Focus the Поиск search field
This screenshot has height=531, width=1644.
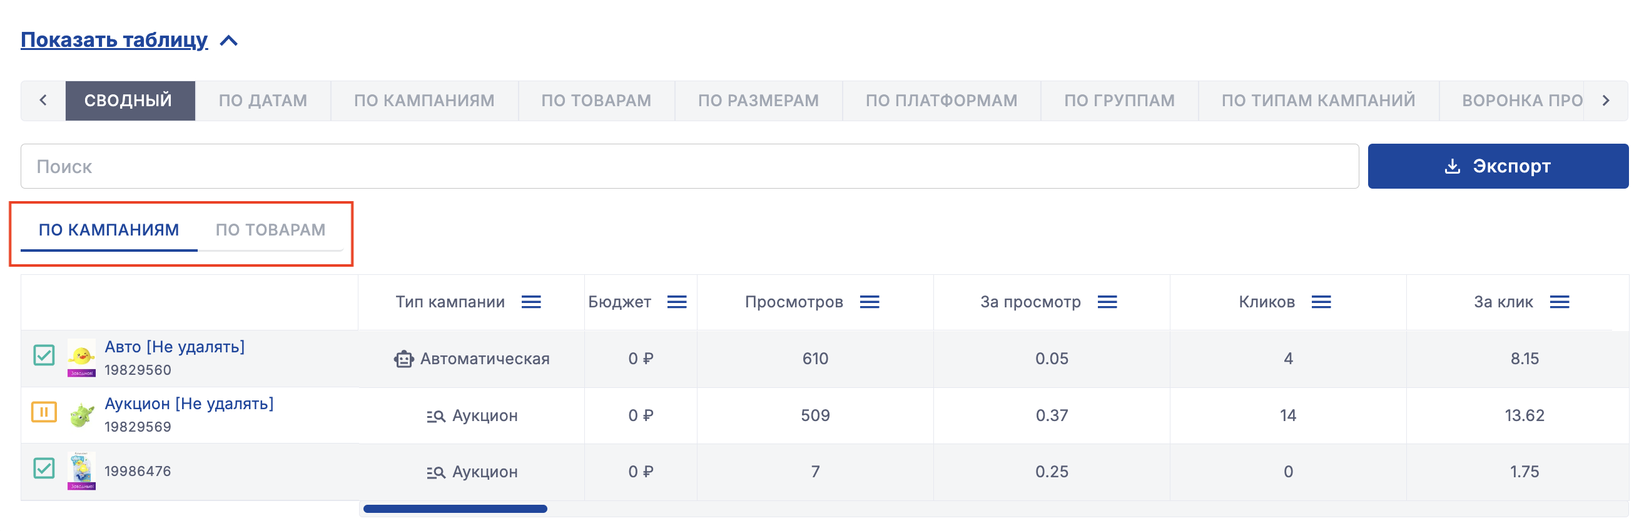point(689,166)
